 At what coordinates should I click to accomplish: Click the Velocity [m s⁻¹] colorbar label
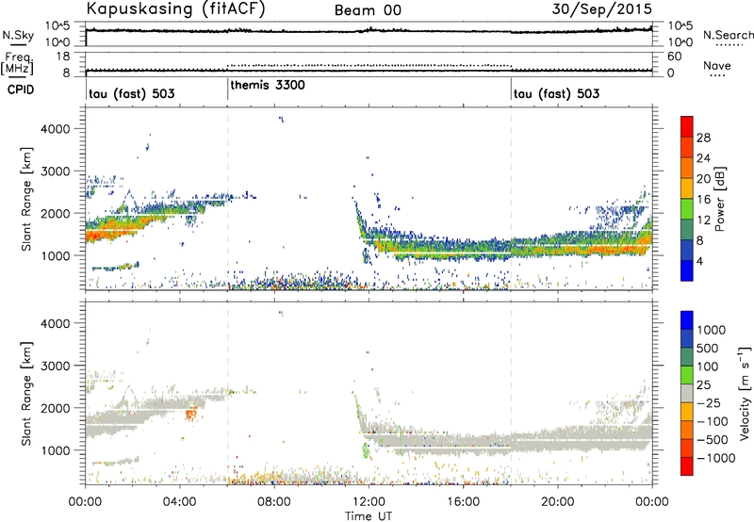pos(745,393)
